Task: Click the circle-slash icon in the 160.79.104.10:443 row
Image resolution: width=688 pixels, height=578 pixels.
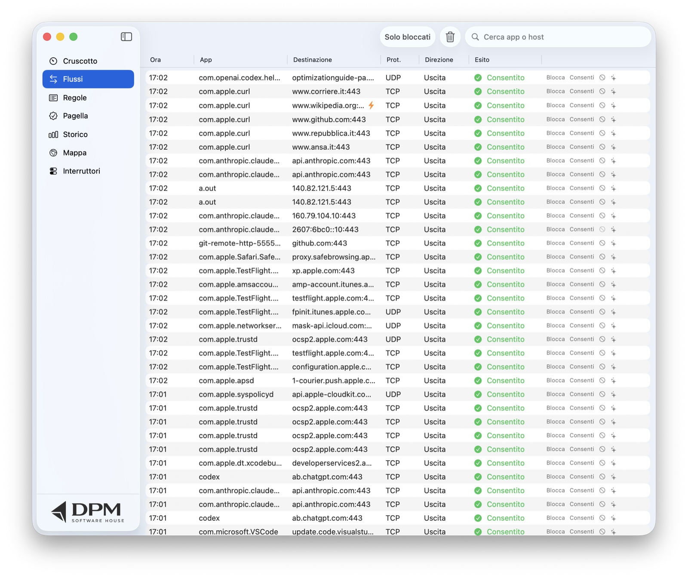Action: click(602, 216)
